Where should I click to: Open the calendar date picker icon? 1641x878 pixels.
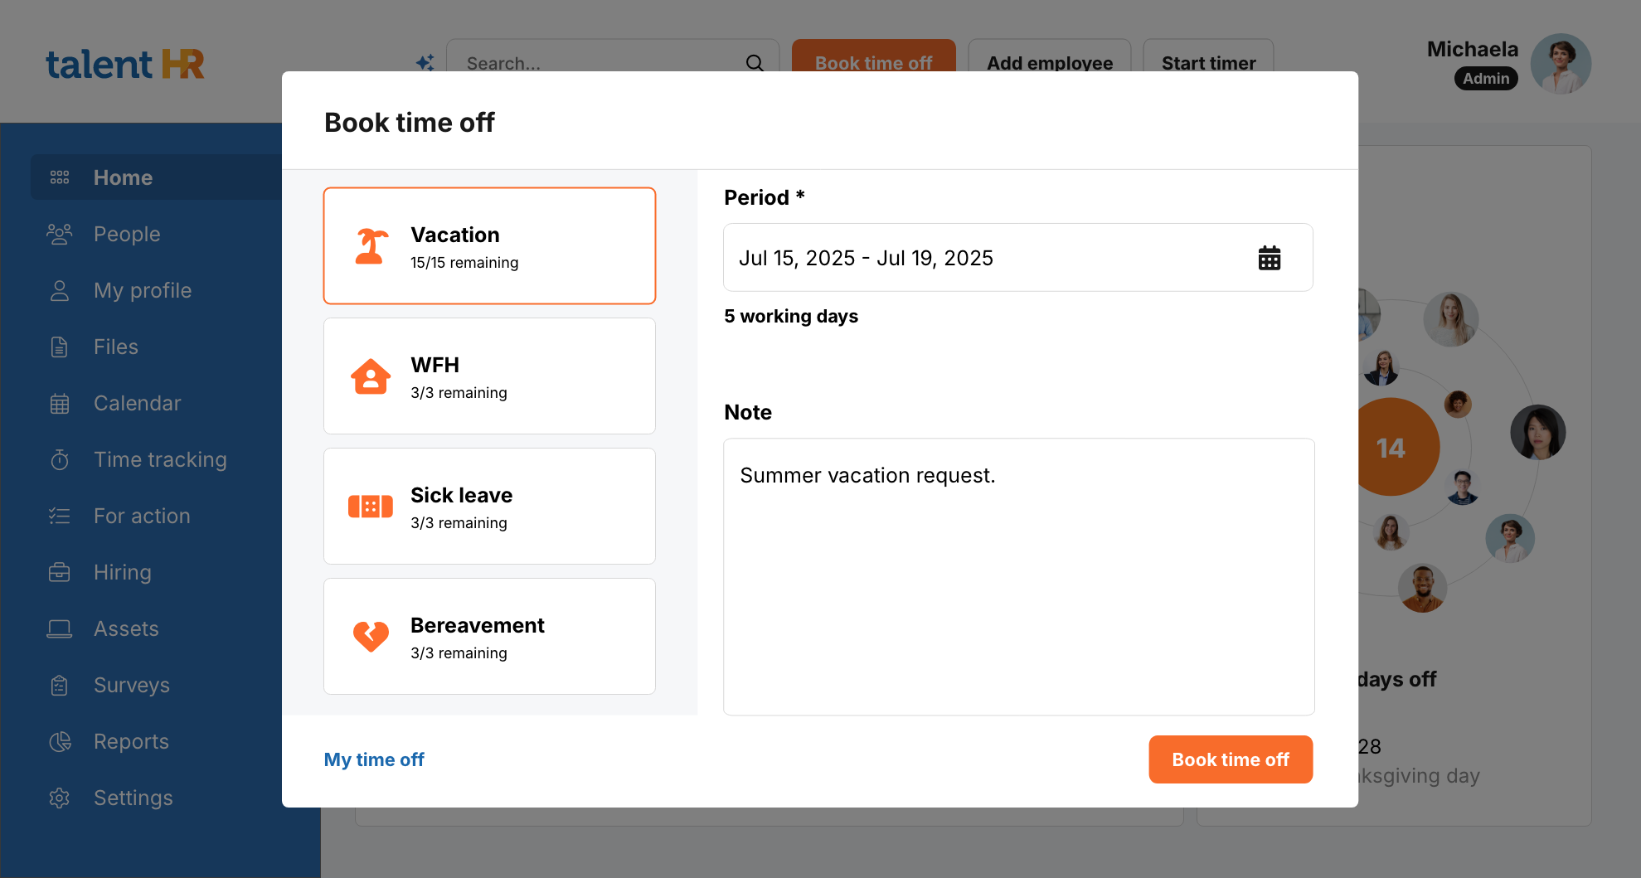click(1269, 258)
